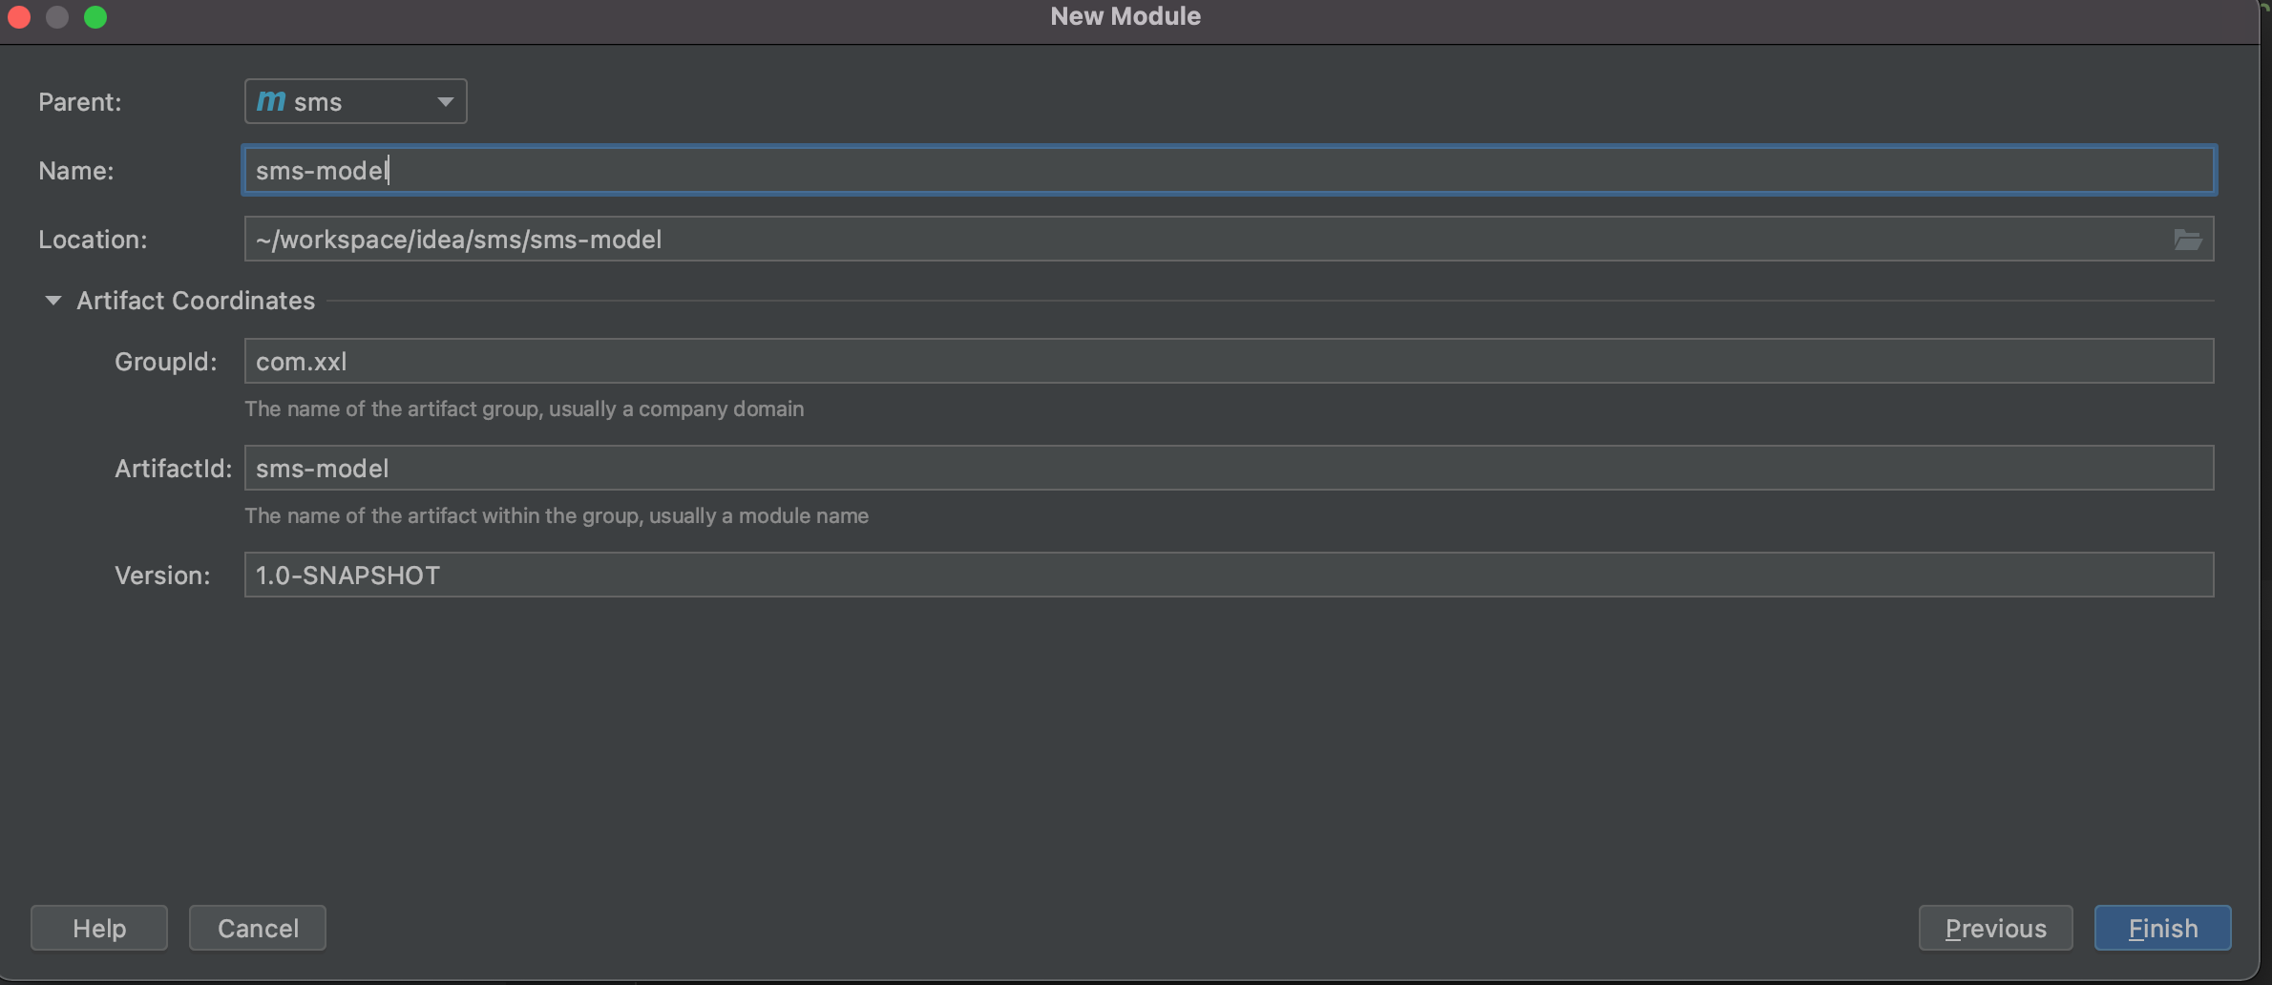
Task: Click the Maven 'm' icon in Parent selector
Action: (271, 101)
